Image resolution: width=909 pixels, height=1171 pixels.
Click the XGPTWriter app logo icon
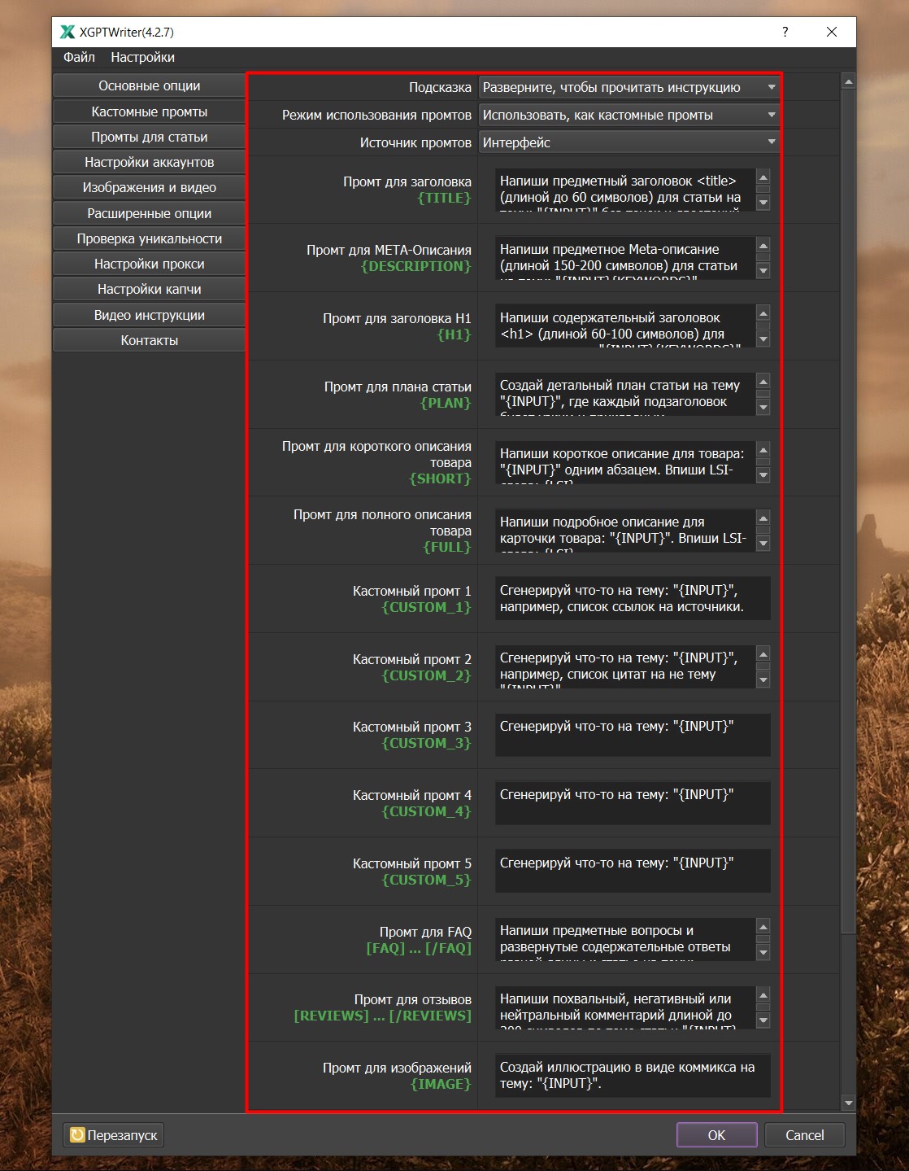(67, 32)
